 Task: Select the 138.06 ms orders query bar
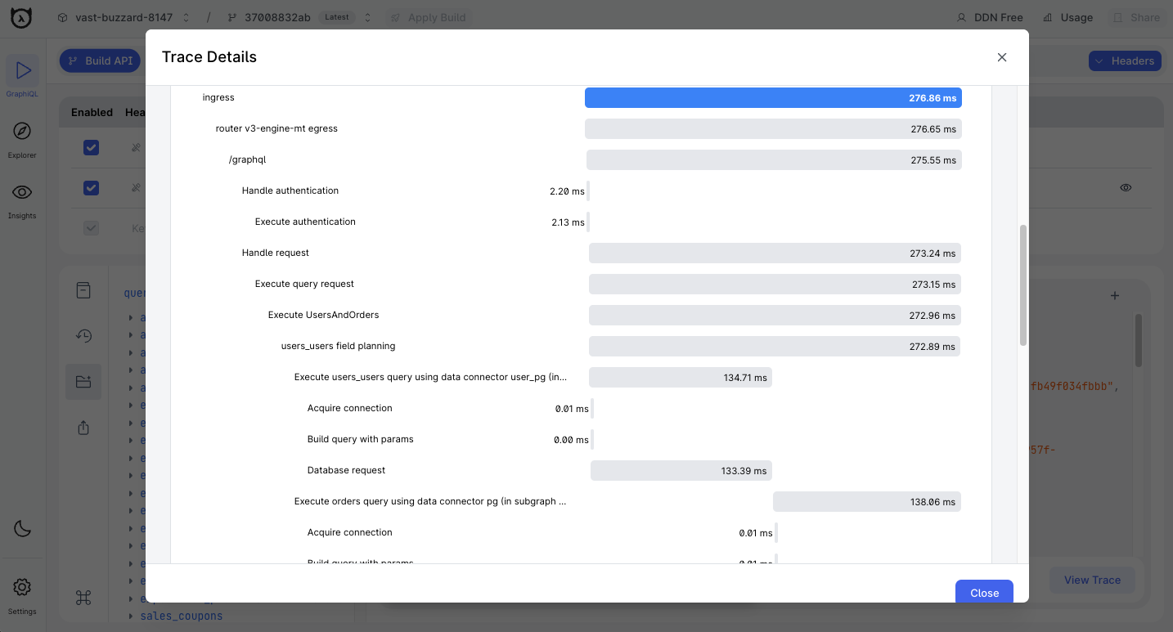tap(867, 502)
